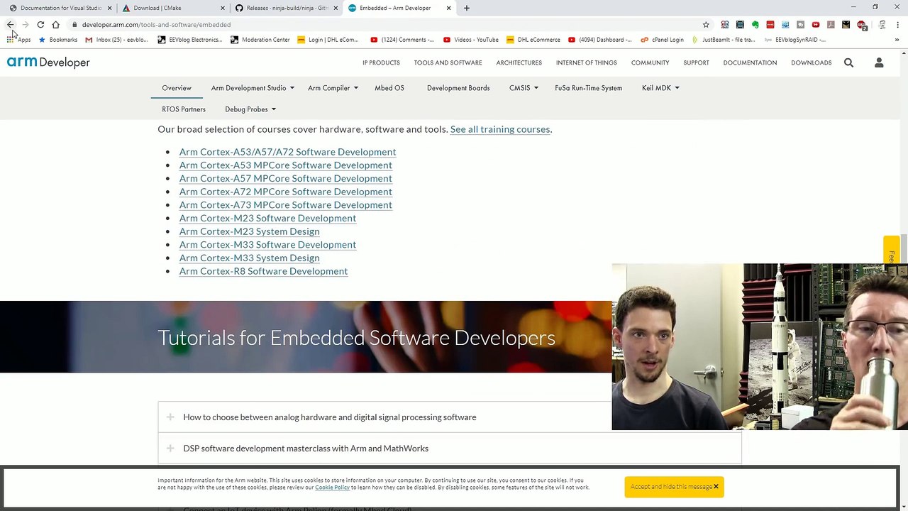
Task: Open a new browser tab with plus
Action: (x=466, y=8)
